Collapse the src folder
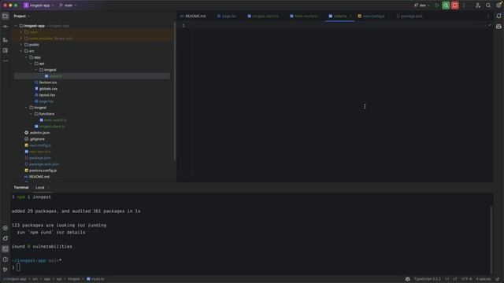This screenshot has height=283, width=504. [x=21, y=51]
